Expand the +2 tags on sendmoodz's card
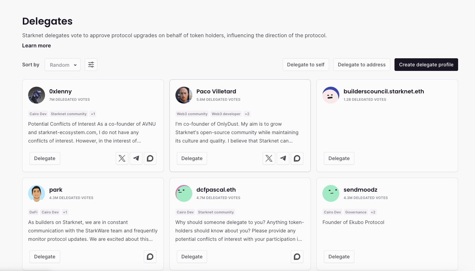This screenshot has width=475, height=271. click(373, 212)
